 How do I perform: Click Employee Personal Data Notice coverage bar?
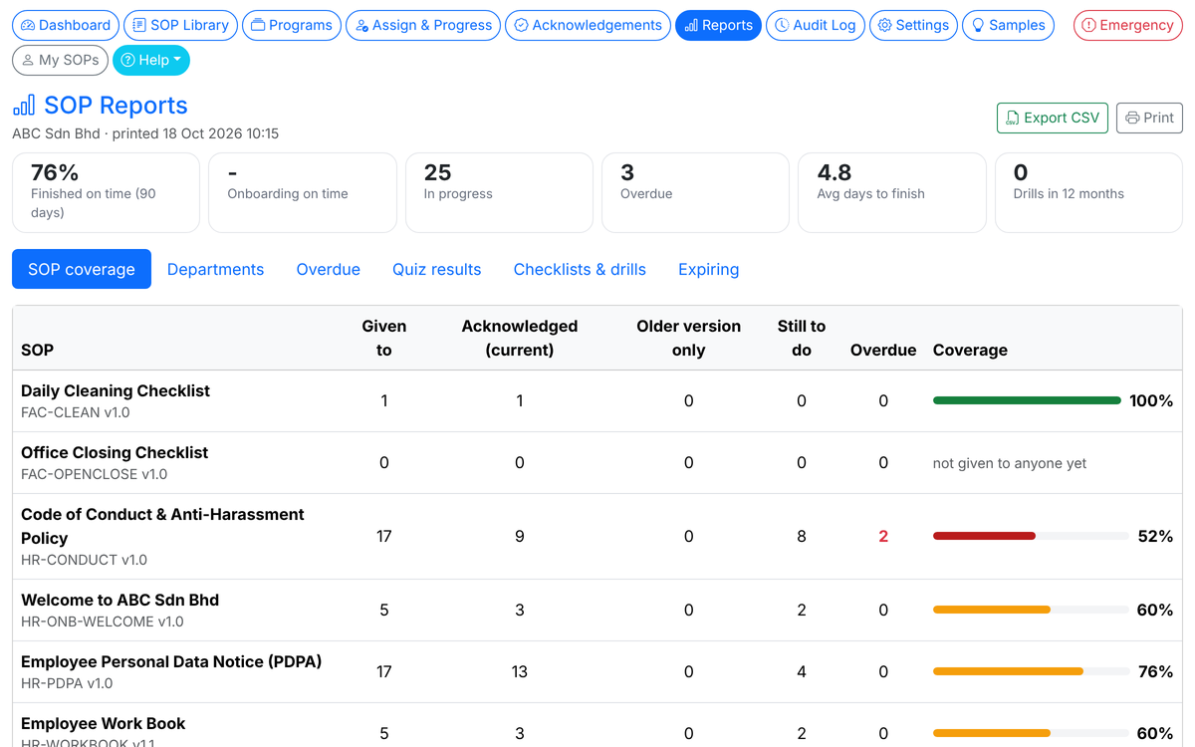coord(1008,671)
